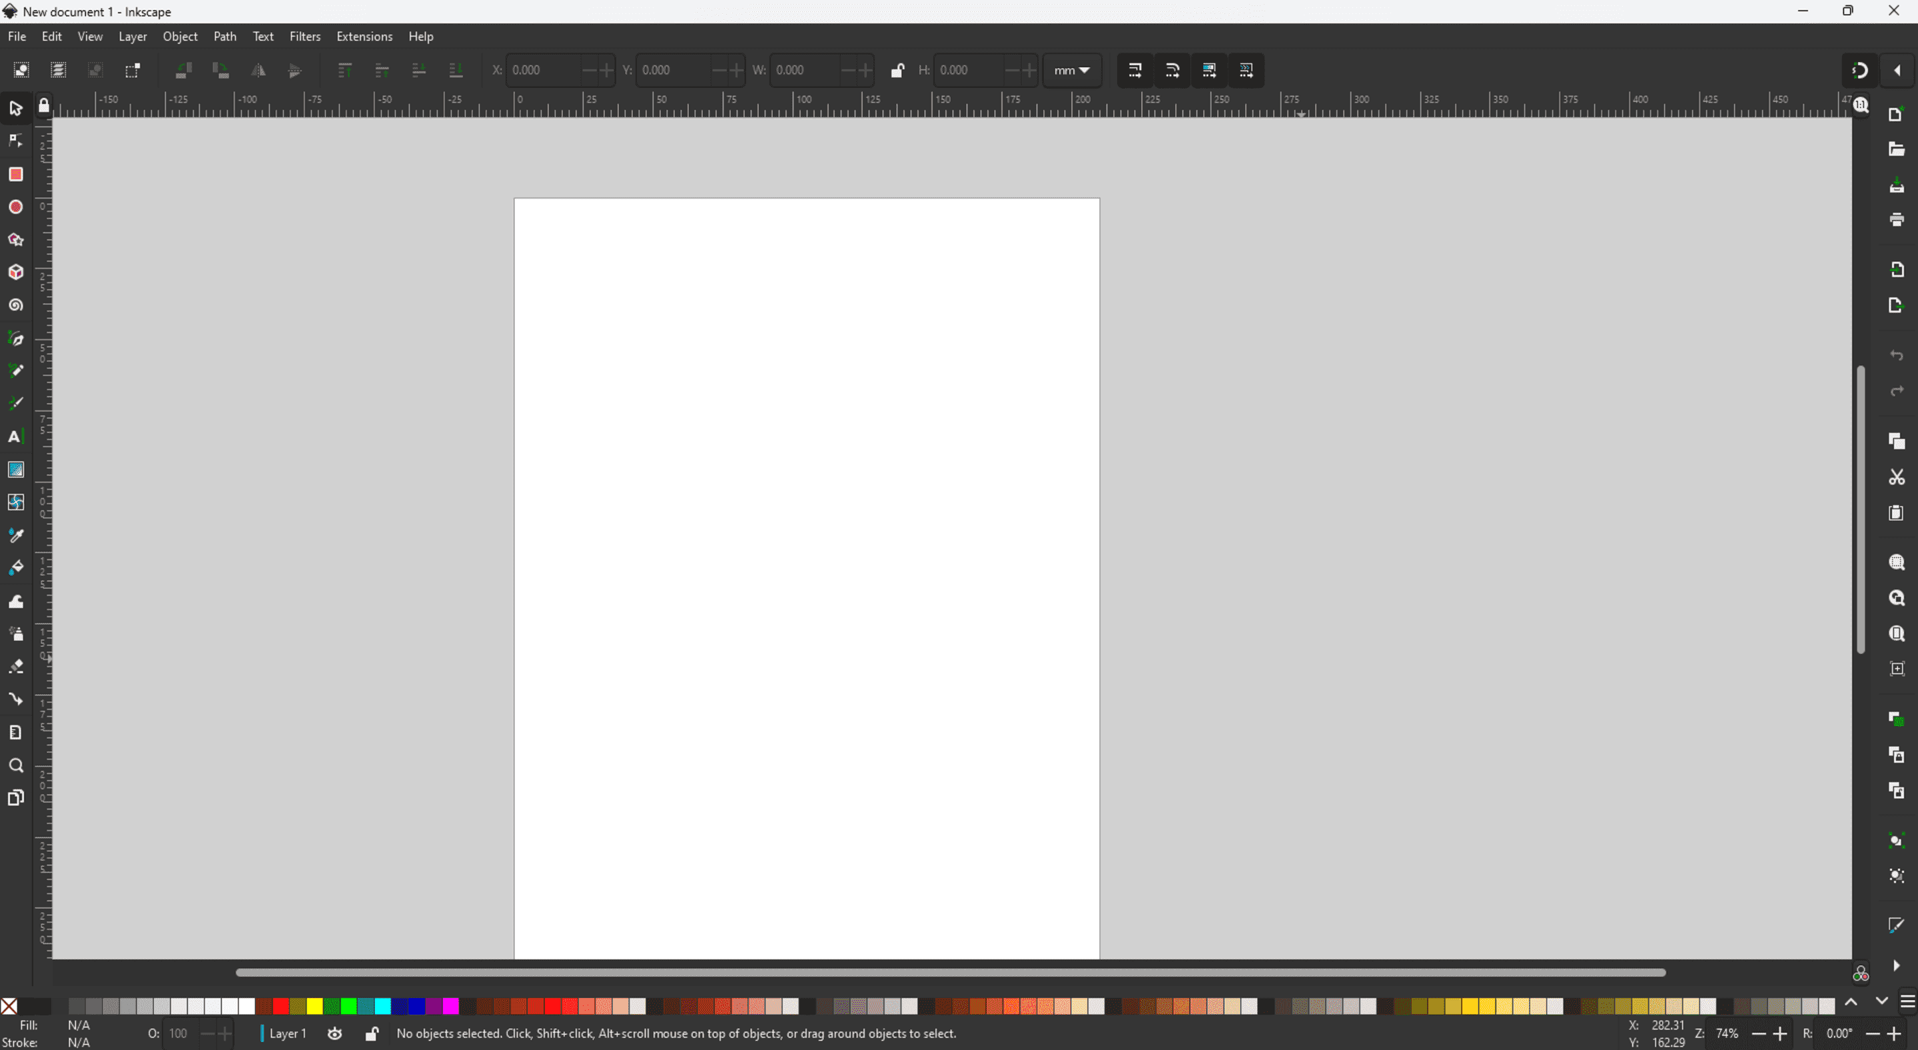1918x1050 pixels.
Task: Show next palette row arrow
Action: (x=1881, y=1002)
